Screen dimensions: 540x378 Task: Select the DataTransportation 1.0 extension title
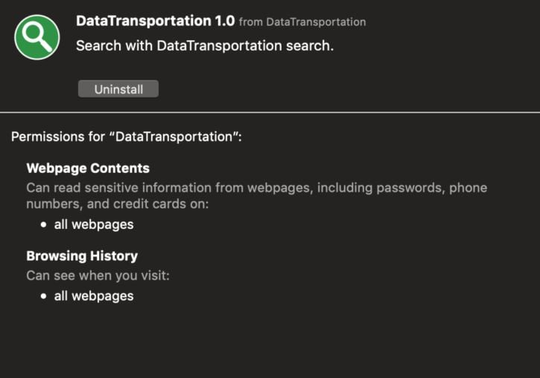[x=155, y=21]
